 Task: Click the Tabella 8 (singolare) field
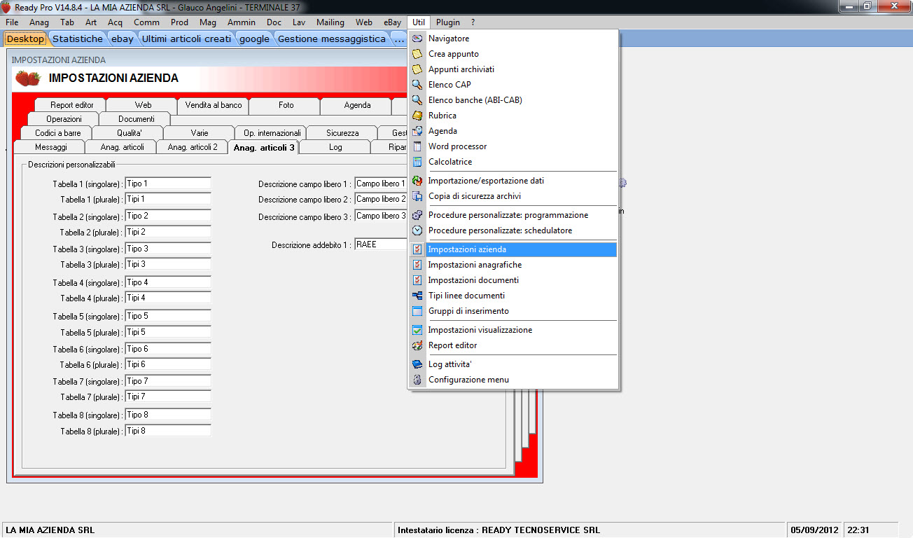click(168, 415)
